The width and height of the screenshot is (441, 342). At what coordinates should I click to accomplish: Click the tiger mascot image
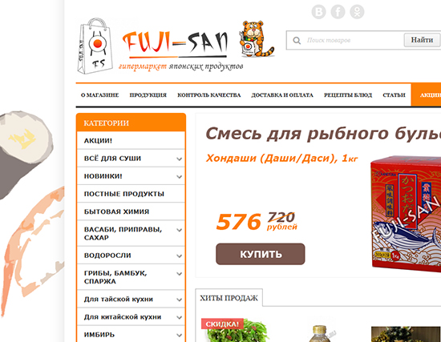(x=256, y=38)
